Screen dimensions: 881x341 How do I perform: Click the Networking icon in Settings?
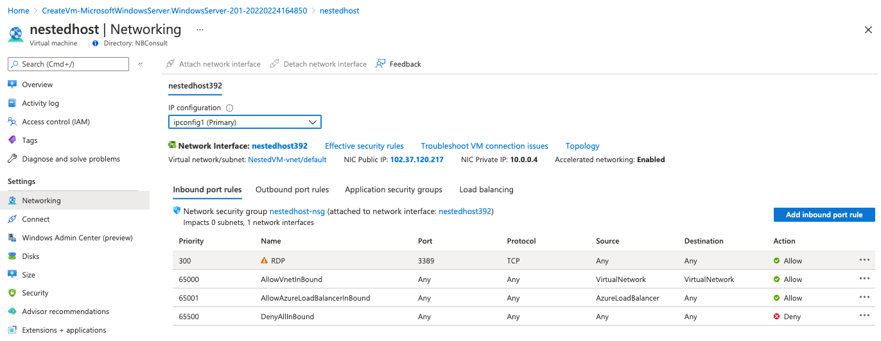pos(12,201)
